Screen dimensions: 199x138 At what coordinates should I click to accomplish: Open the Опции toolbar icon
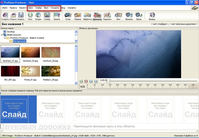[38, 16]
